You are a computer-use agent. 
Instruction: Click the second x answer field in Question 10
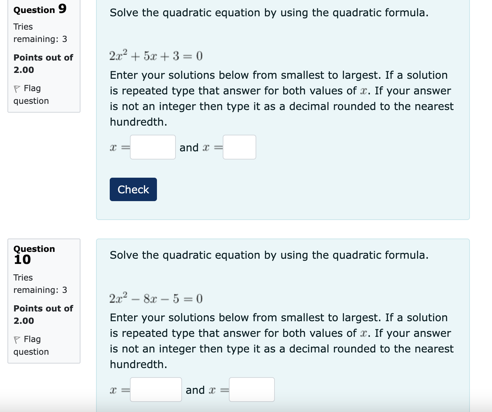tap(251, 390)
